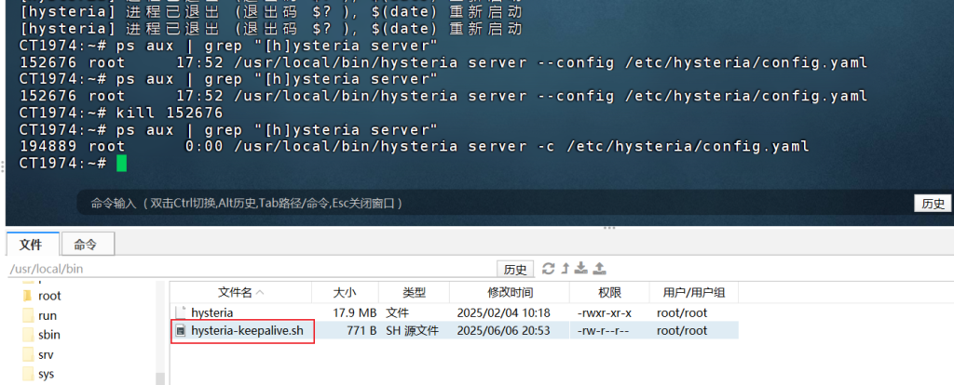Click the upload file icon
954x385 pixels.
coord(599,269)
